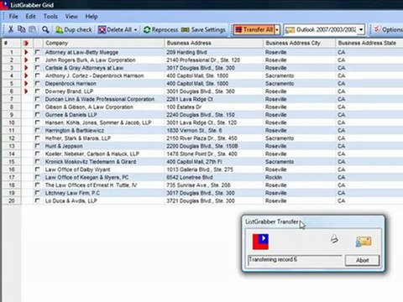This screenshot has height=302, width=403.
Task: Click the Copy icon in toolbar
Action: (x=22, y=29)
